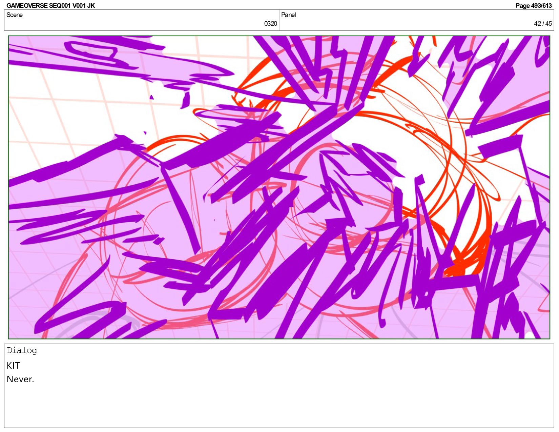Select the panel count '42 / 45'
Image resolution: width=559 pixels, height=432 pixels.
[543, 23]
